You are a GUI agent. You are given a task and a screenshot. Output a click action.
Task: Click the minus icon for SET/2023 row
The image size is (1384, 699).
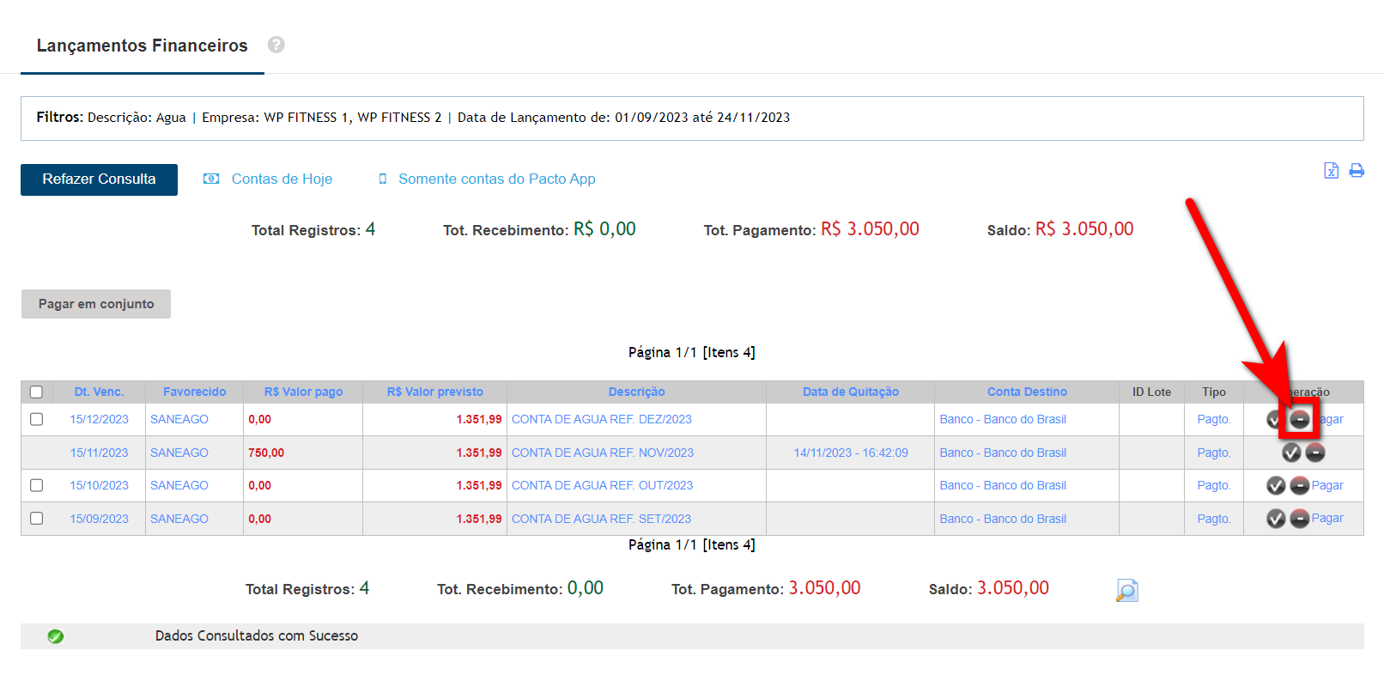pyautogui.click(x=1300, y=519)
